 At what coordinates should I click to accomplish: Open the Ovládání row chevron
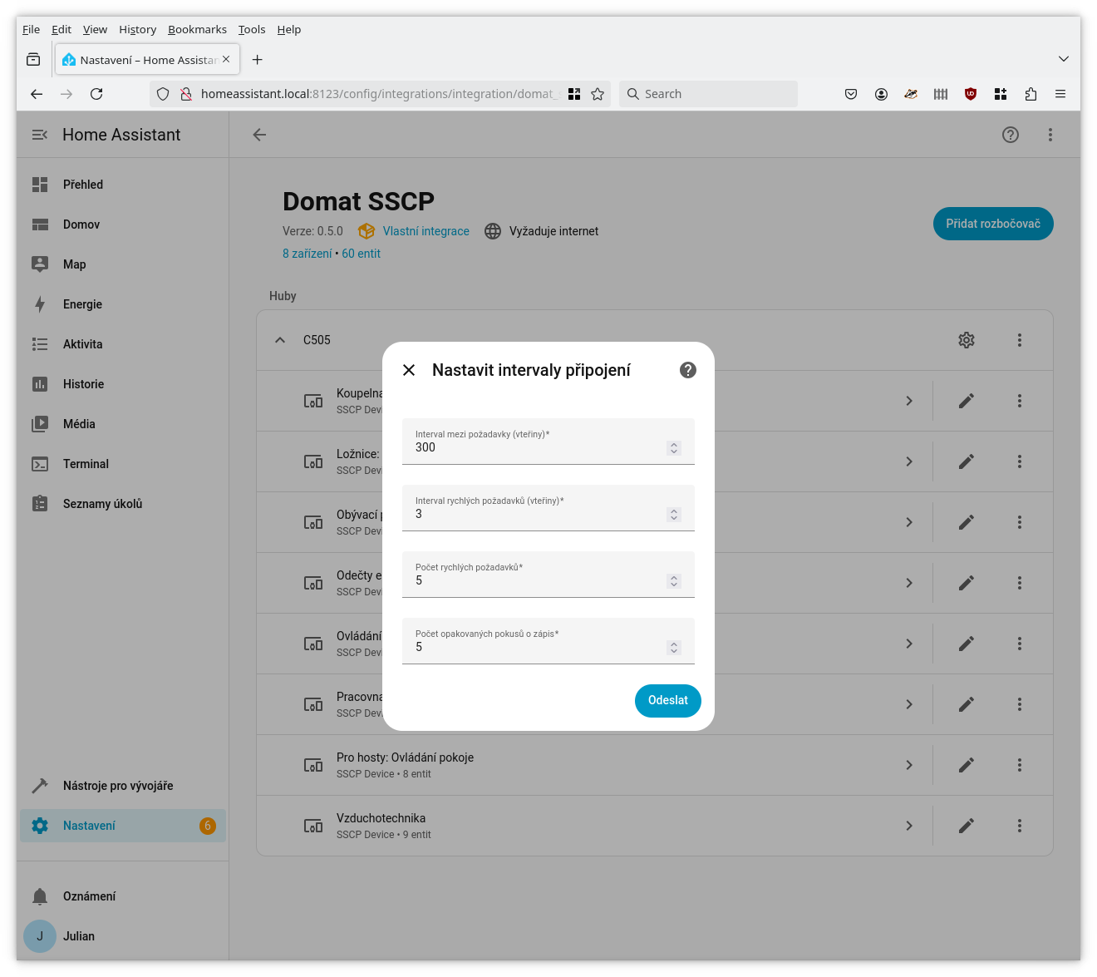[x=909, y=644]
